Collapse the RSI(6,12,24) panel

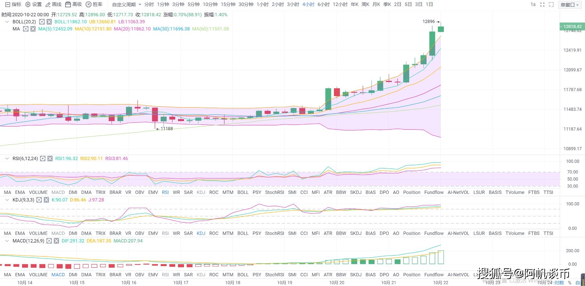pyautogui.click(x=7, y=159)
